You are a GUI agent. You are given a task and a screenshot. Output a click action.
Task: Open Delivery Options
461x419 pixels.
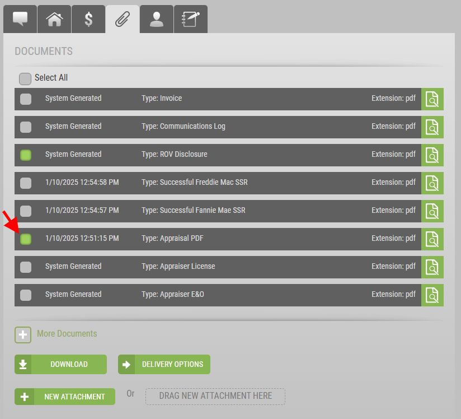pos(164,364)
